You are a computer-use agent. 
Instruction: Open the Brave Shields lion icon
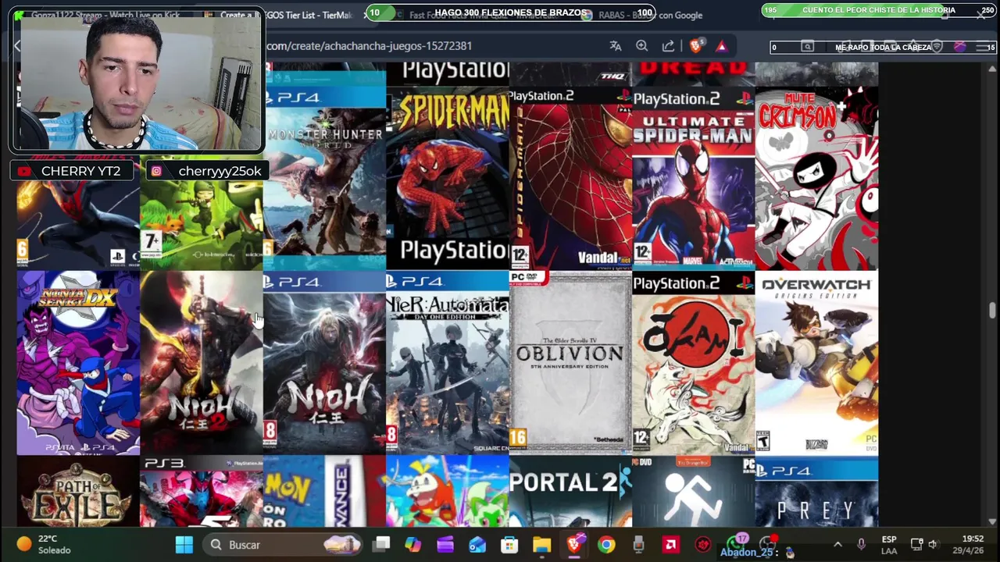(x=695, y=46)
